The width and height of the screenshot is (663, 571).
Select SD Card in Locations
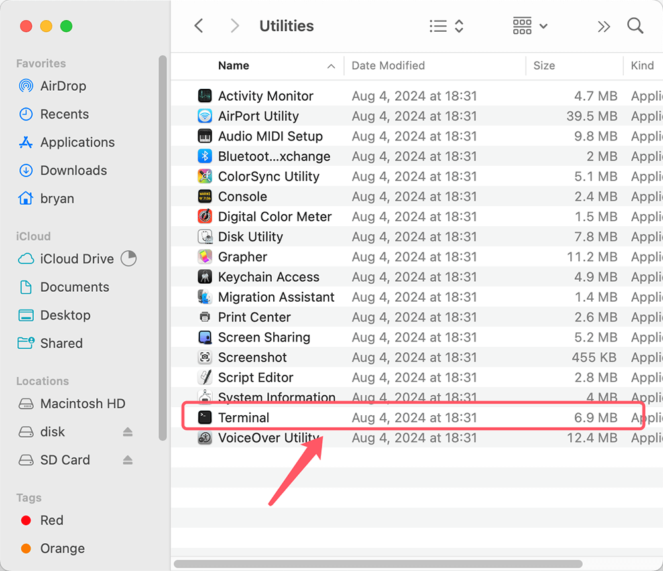tap(54, 460)
